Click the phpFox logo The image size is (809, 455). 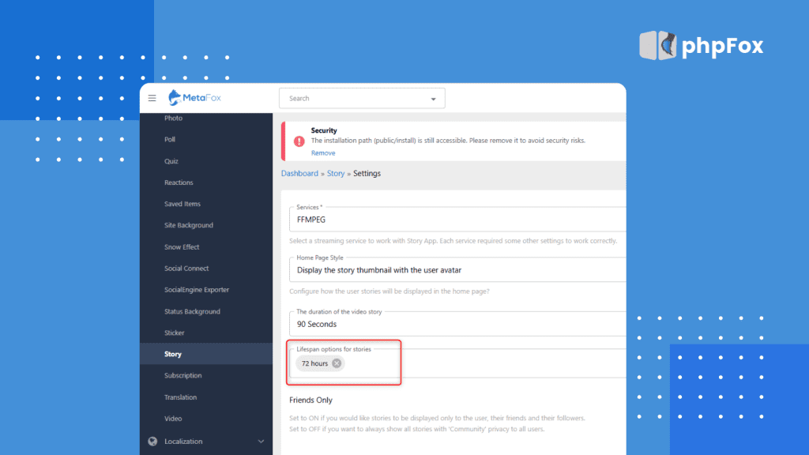coord(701,46)
